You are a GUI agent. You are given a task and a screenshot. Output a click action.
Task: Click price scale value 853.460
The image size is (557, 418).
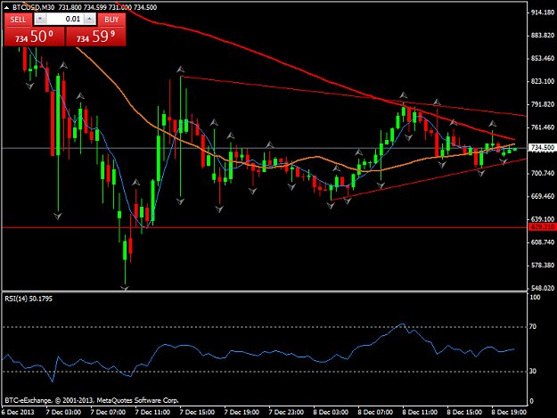point(543,58)
